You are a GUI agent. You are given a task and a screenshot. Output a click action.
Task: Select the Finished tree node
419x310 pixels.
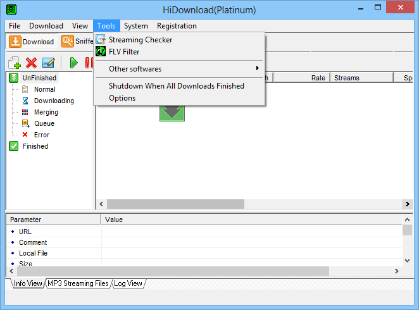click(x=35, y=146)
